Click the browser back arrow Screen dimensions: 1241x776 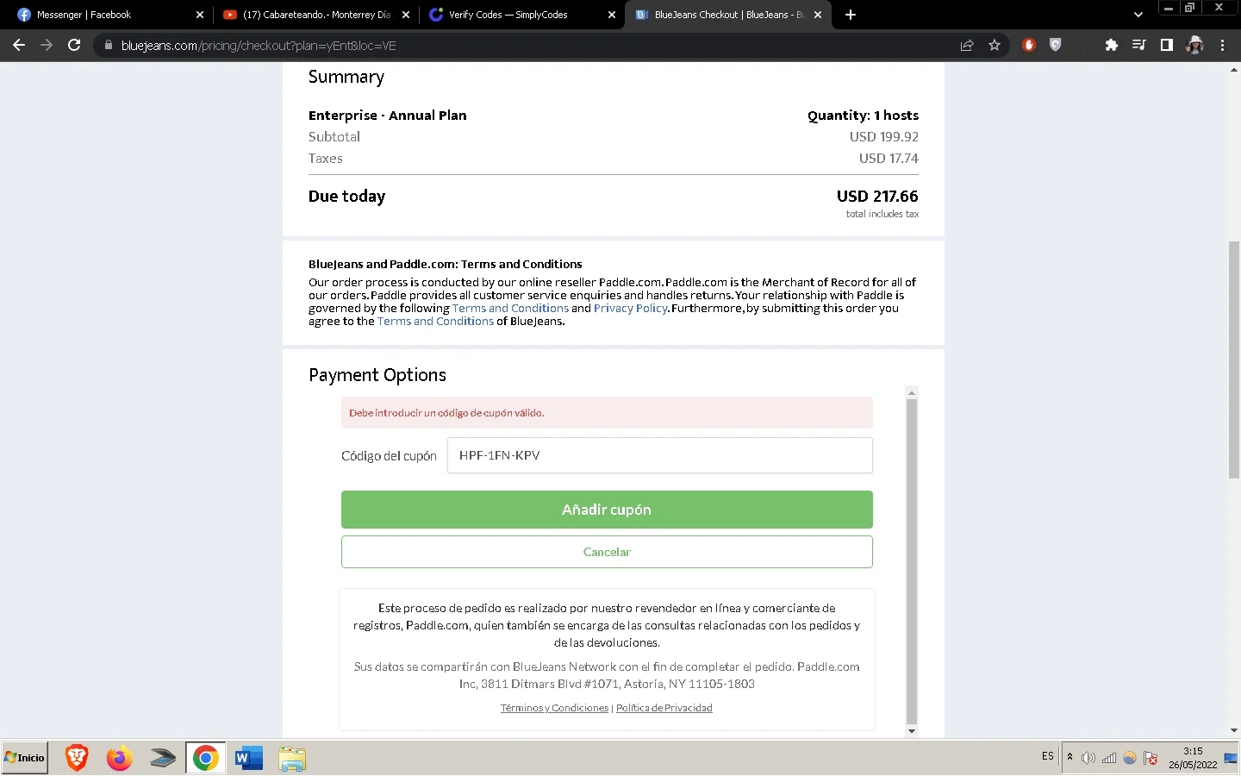(19, 45)
